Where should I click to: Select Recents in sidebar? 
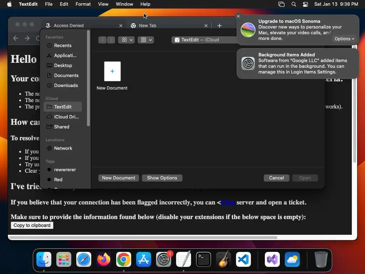(63, 45)
